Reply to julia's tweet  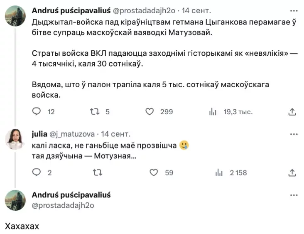point(37,172)
